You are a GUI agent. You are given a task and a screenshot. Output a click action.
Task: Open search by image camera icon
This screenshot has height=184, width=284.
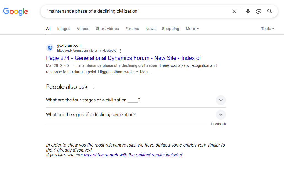259,11
